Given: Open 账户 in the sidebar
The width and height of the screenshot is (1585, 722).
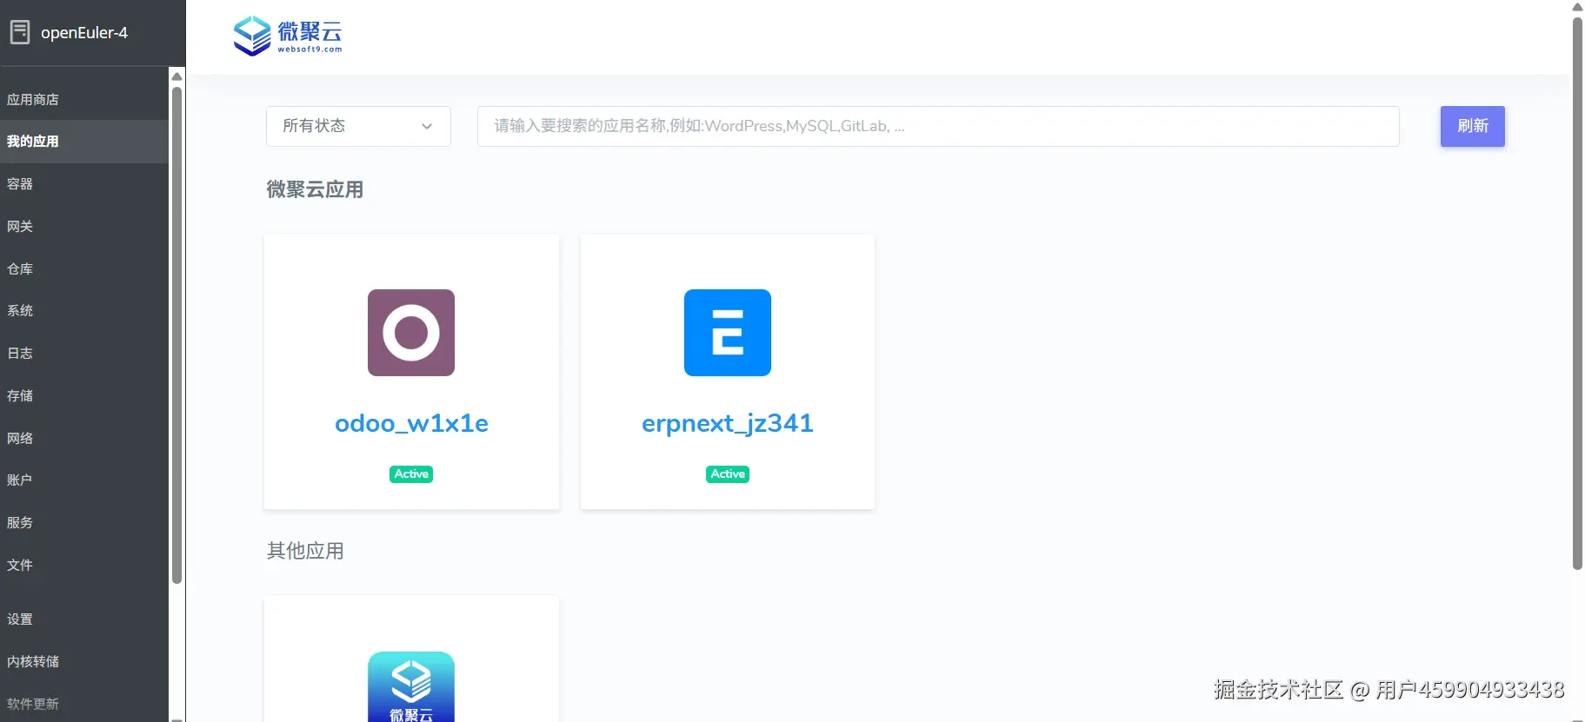Looking at the screenshot, I should pyautogui.click(x=84, y=480).
